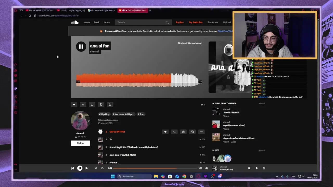
Task: Open the For Artists page
Action: (x=213, y=22)
